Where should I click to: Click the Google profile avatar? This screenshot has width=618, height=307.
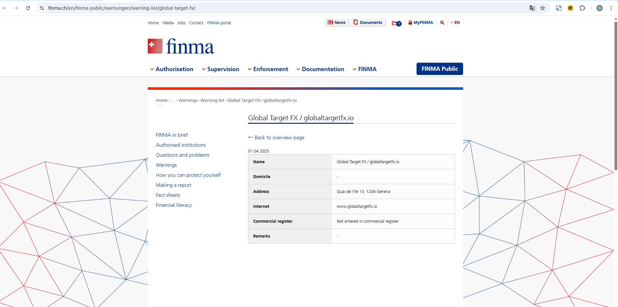tap(599, 8)
